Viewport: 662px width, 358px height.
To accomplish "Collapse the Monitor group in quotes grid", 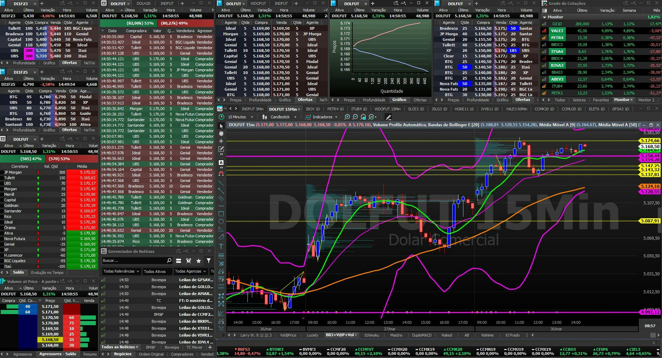I will click(545, 17).
